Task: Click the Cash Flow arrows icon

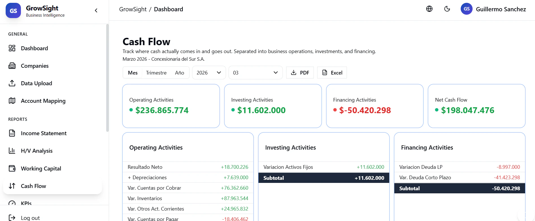Action: pyautogui.click(x=12, y=186)
